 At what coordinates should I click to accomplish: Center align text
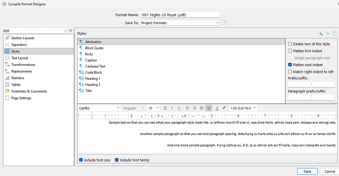click(195, 108)
